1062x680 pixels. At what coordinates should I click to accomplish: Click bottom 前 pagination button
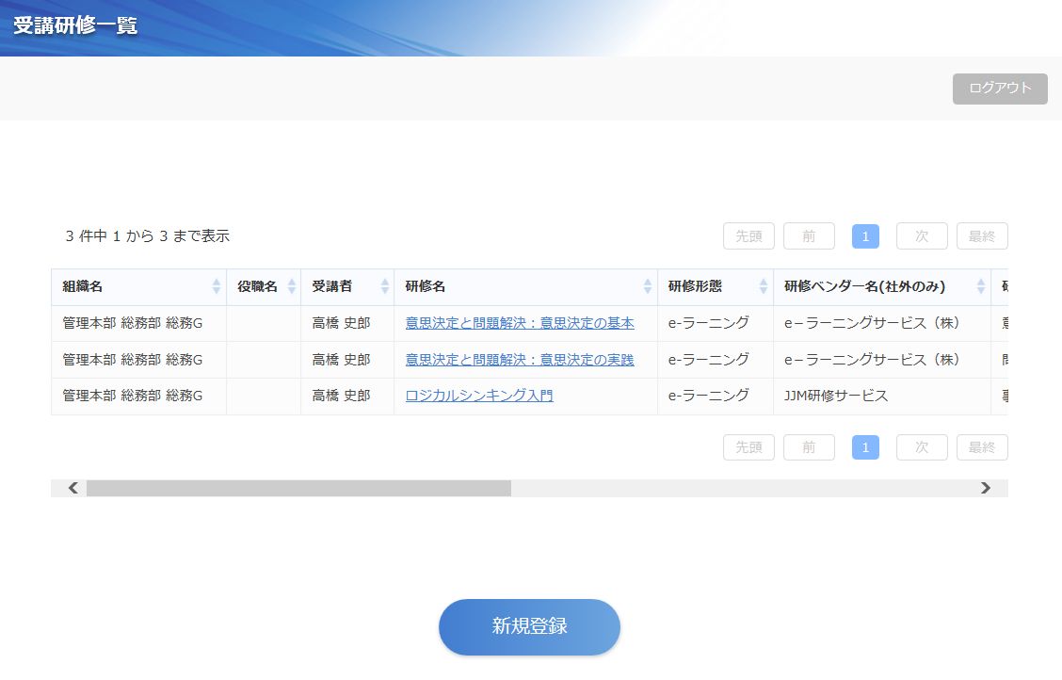tap(809, 447)
